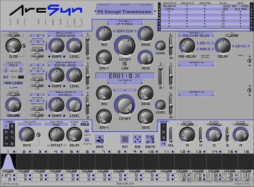Toggle step 1 enable dot in sequencer
This screenshot has width=254, height=187.
[14, 152]
